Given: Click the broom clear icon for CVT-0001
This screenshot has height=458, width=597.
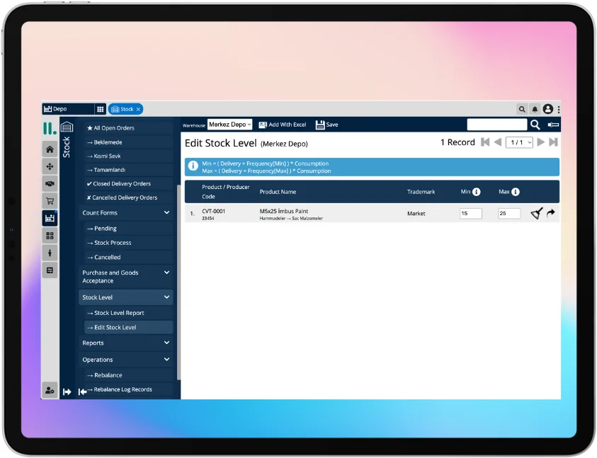Looking at the screenshot, I should coord(536,213).
